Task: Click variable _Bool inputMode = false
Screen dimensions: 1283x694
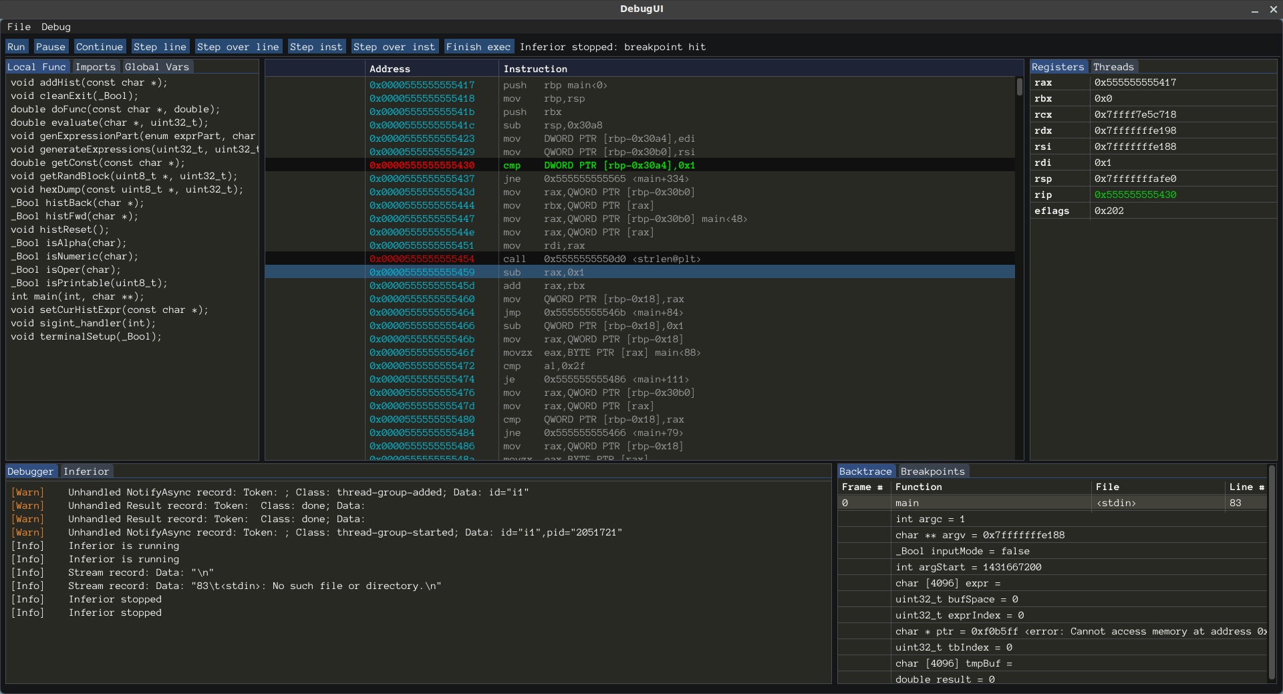Action: point(962,551)
